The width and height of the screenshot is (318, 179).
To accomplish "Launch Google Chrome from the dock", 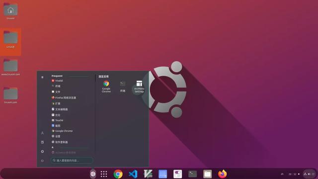I will point(118,174).
